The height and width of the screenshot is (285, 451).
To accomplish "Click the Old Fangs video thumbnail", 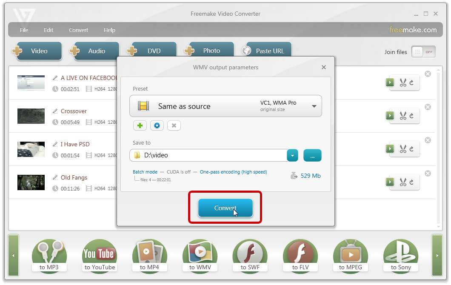I will (x=31, y=182).
